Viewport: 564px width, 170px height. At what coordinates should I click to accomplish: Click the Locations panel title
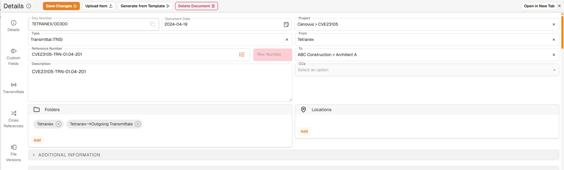[x=322, y=110]
